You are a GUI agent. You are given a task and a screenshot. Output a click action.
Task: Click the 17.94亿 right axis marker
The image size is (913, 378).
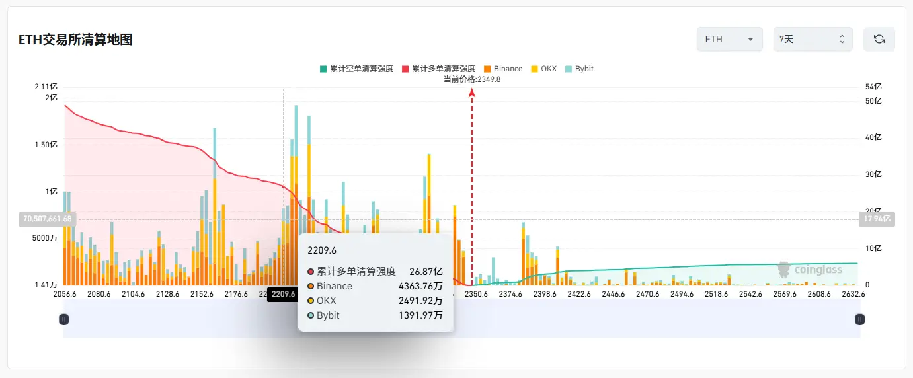(877, 219)
